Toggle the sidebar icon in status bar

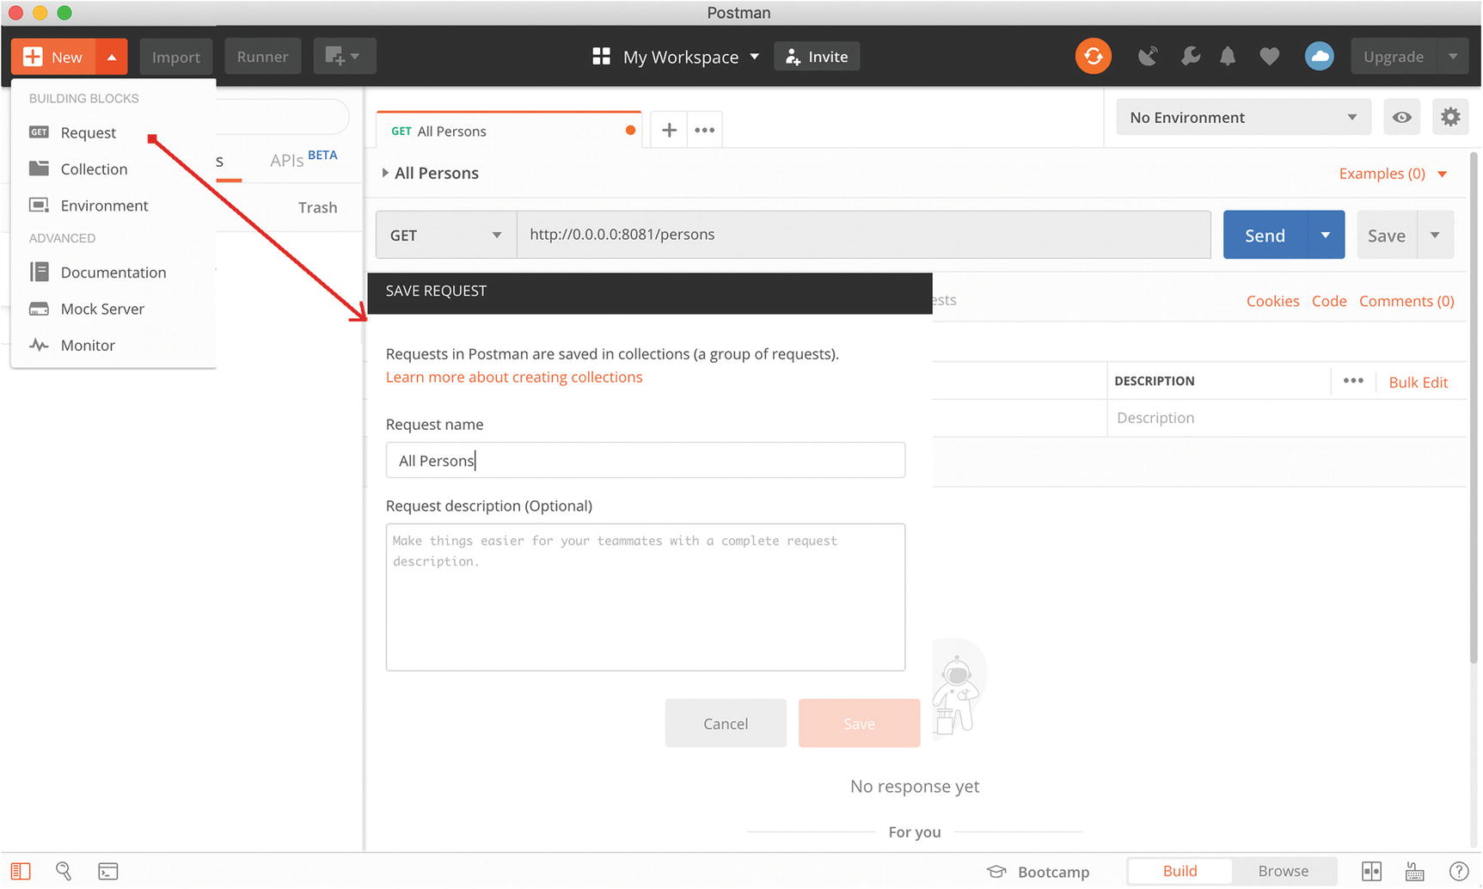(21, 871)
